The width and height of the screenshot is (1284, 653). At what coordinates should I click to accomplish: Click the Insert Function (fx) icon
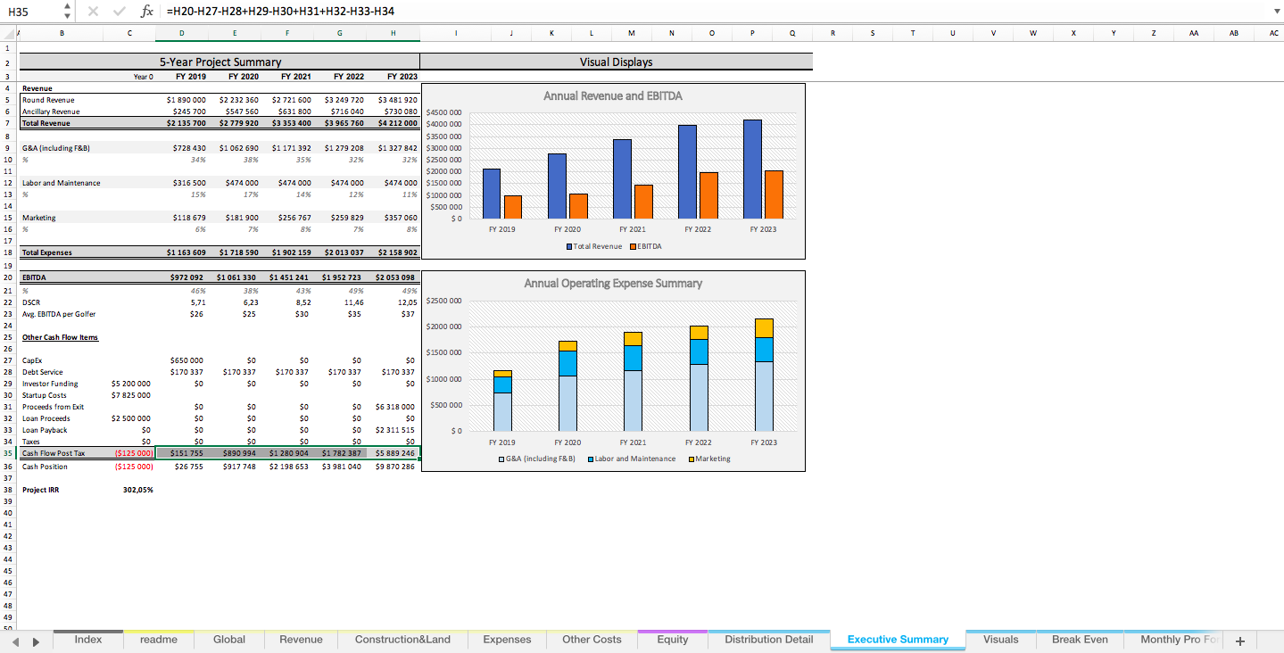click(x=147, y=12)
